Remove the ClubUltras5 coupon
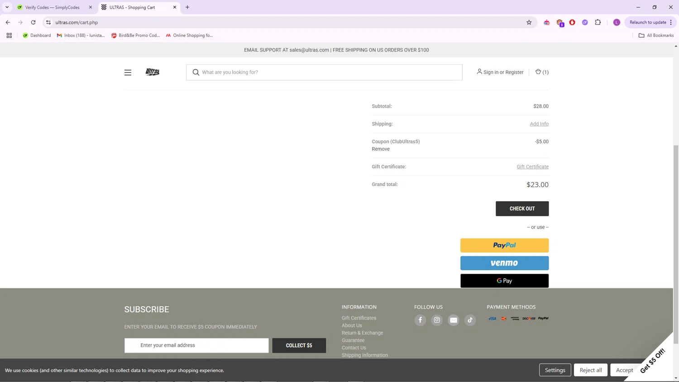 (381, 149)
